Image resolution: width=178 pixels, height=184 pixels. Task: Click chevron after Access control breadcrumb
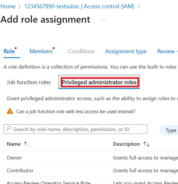(139, 6)
